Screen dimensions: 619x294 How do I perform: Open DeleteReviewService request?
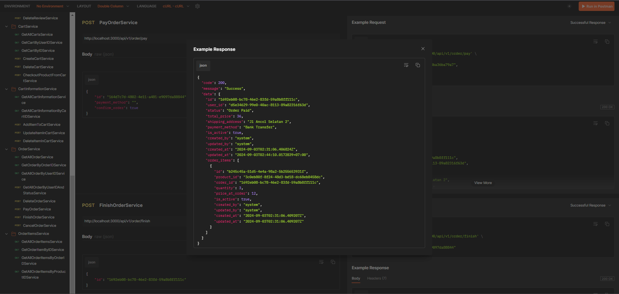pos(40,18)
